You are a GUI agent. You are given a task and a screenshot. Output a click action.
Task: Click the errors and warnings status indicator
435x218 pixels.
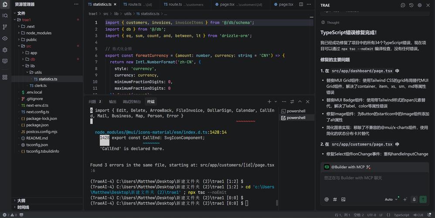10,215
